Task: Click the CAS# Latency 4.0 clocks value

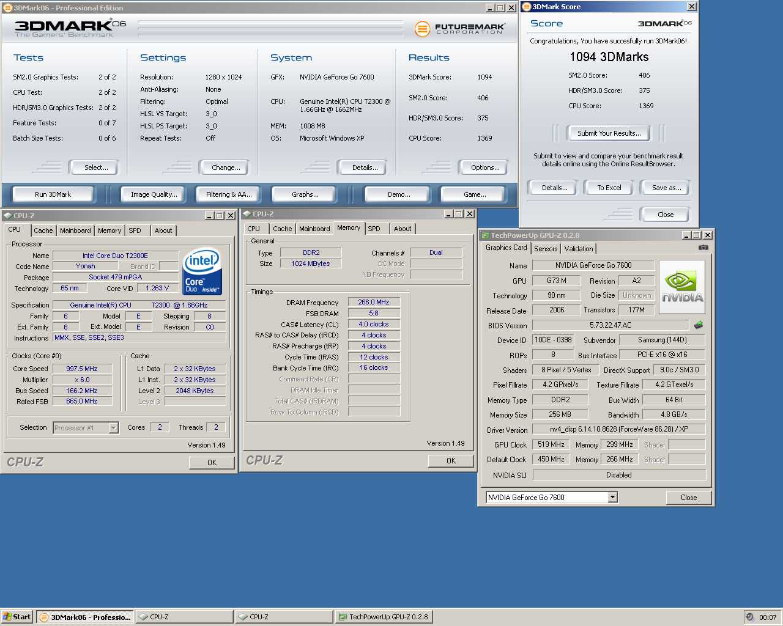Action: tap(374, 325)
